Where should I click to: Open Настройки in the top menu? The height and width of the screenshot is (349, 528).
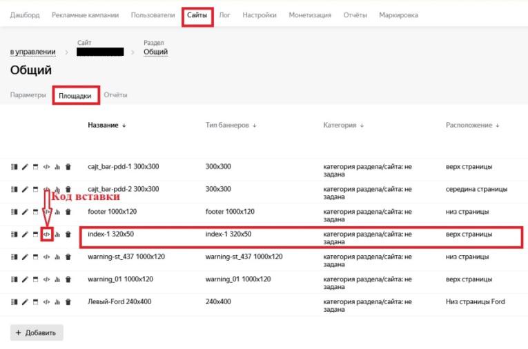(x=260, y=15)
